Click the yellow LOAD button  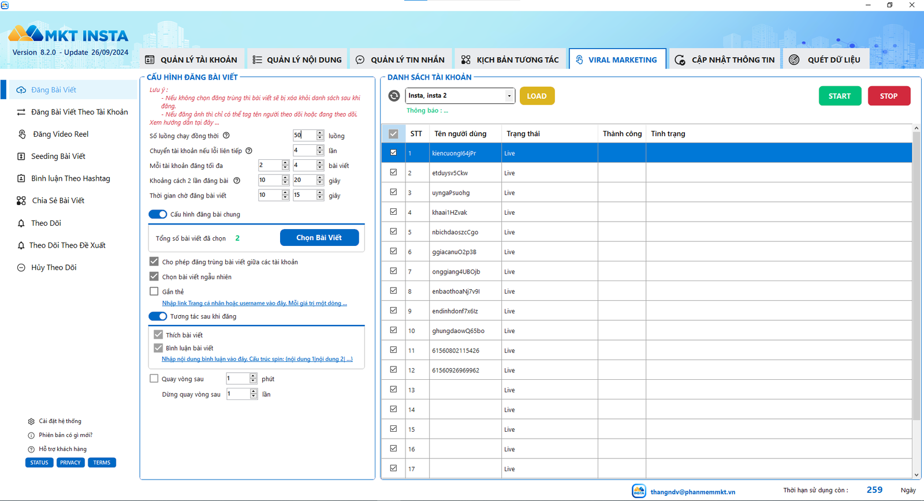537,96
